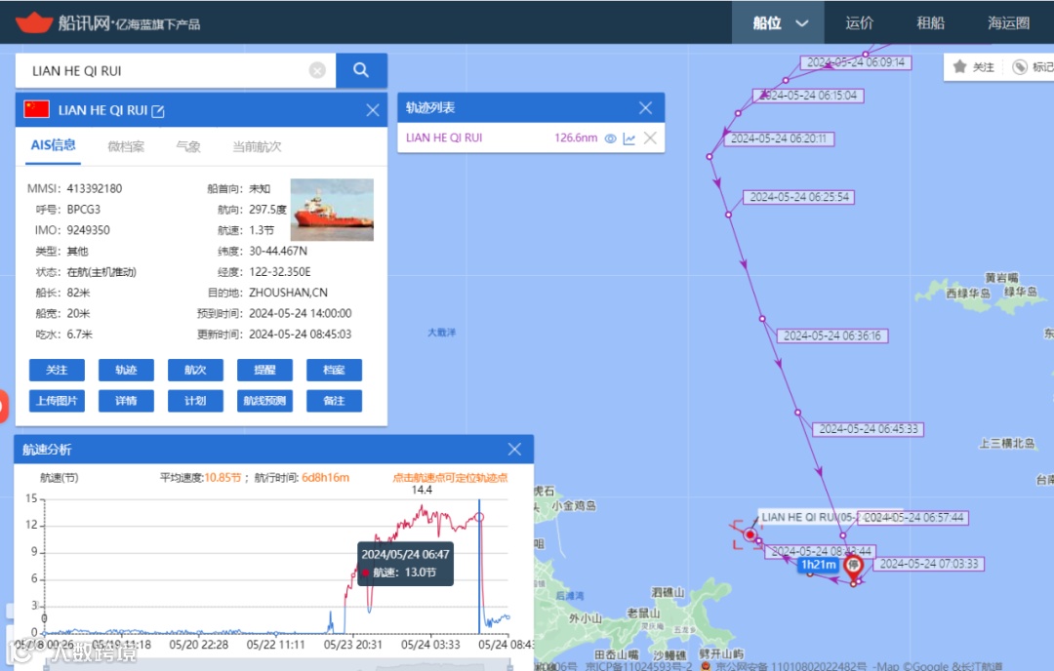Open speed chart icon in track list
This screenshot has height=671, width=1054.
[x=629, y=138]
